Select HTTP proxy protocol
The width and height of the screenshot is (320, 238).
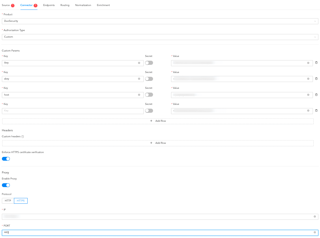click(8, 201)
